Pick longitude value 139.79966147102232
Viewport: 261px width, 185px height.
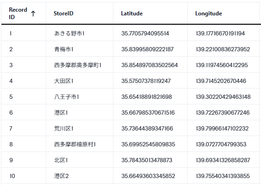click(222, 129)
